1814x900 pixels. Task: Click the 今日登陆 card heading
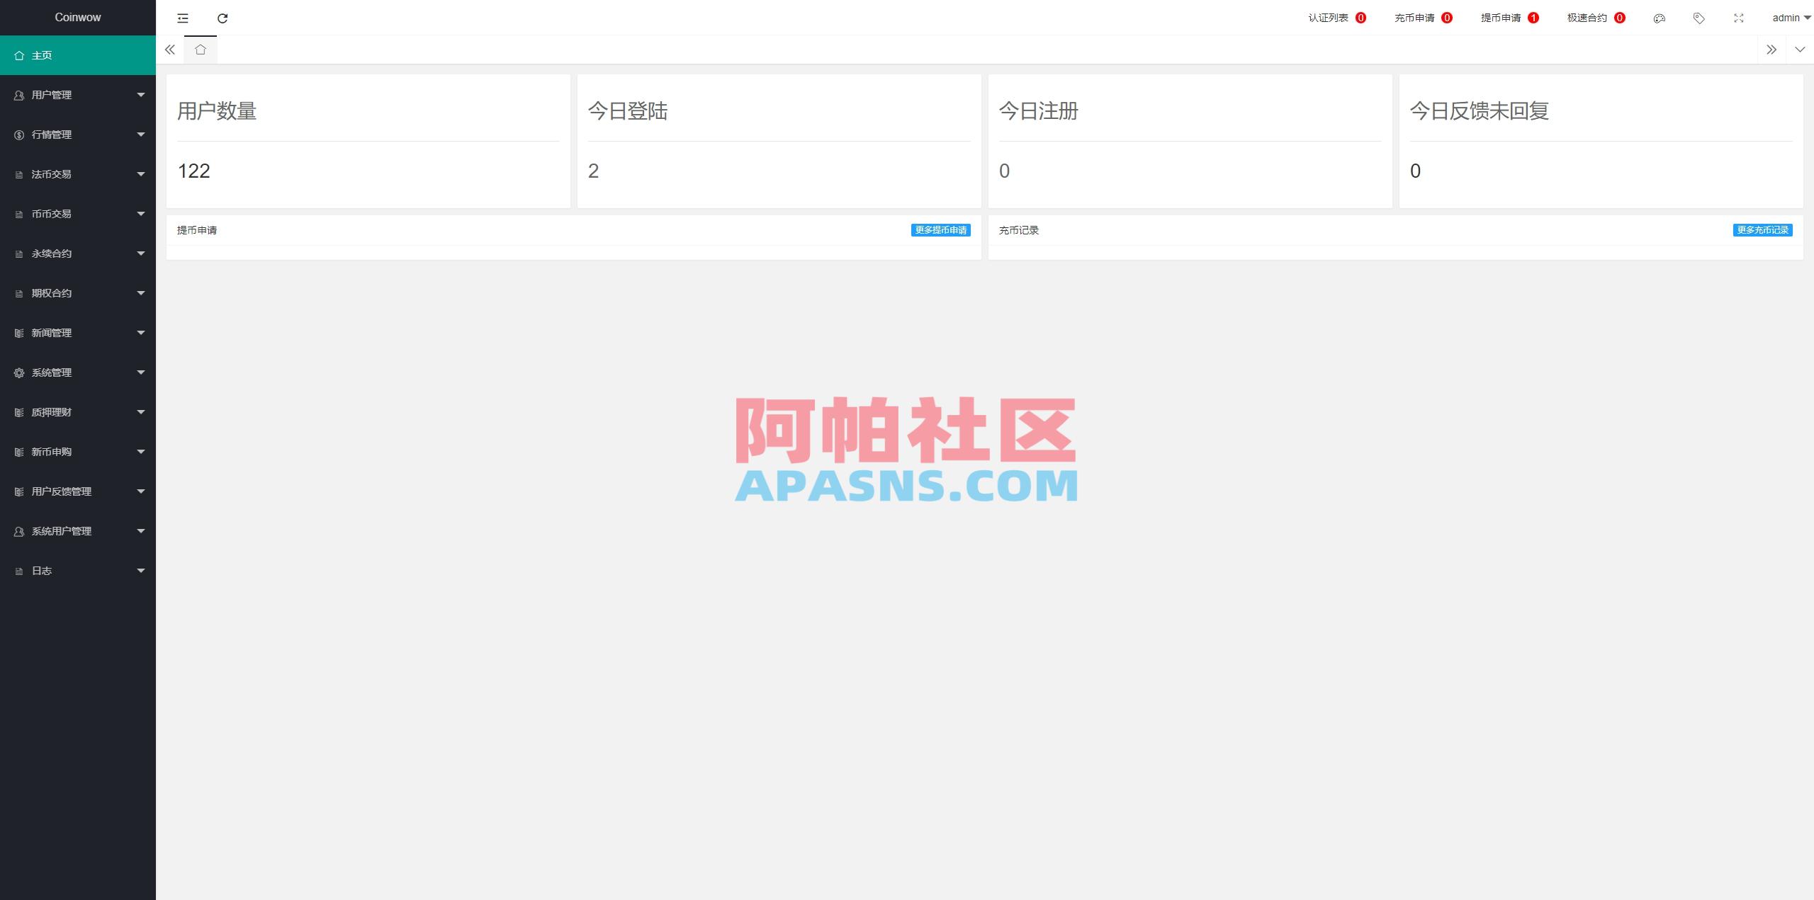628,111
